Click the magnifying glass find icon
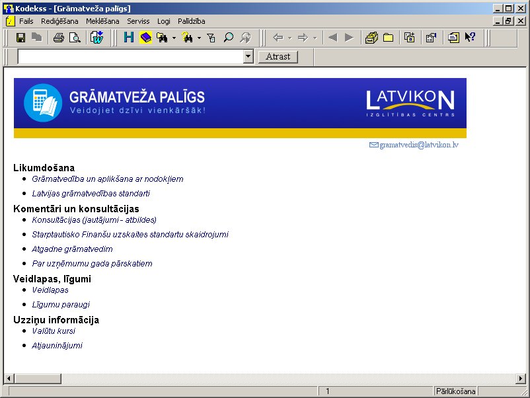530x398 pixels. (x=228, y=38)
